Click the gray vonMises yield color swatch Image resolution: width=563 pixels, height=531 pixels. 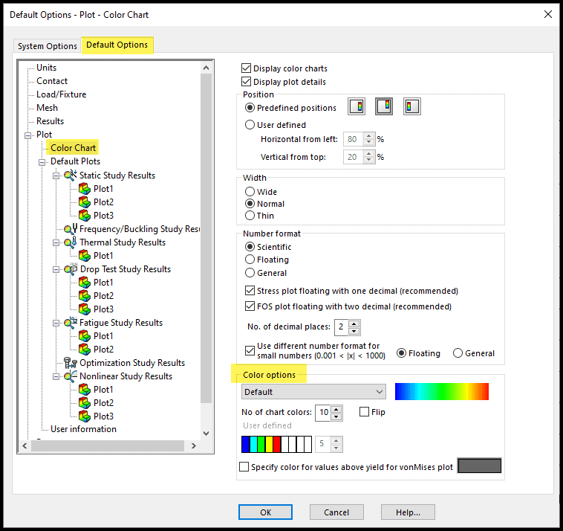click(479, 466)
